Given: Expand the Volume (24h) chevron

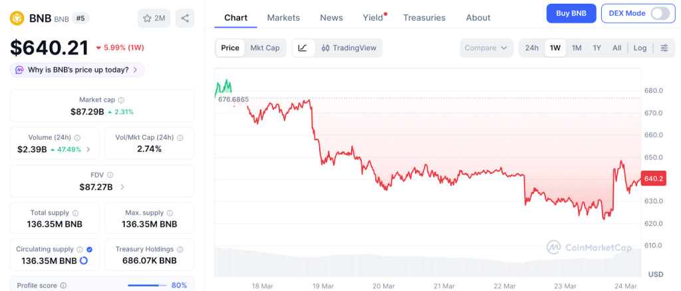Looking at the screenshot, I should [88, 149].
